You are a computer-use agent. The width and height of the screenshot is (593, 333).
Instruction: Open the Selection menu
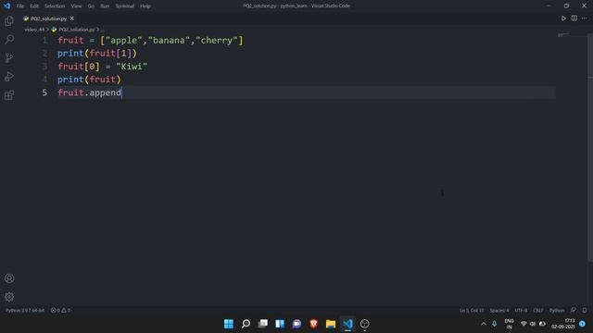[55, 6]
